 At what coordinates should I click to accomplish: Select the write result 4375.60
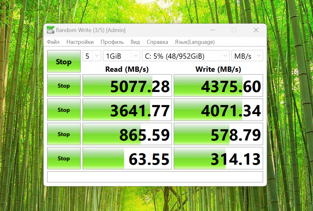click(218, 86)
